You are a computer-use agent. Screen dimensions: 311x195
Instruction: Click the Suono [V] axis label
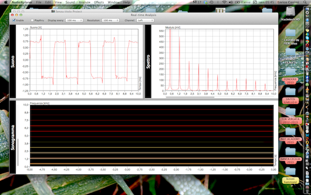click(x=36, y=28)
